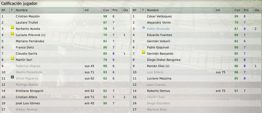The image size is (262, 113).
Task: Sort left table by Con column
Action: pyautogui.click(x=106, y=10)
